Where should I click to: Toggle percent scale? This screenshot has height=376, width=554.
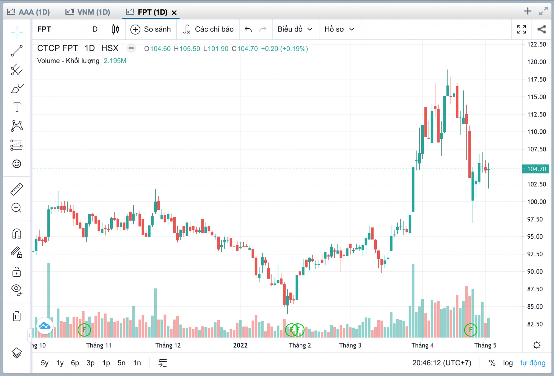click(492, 363)
